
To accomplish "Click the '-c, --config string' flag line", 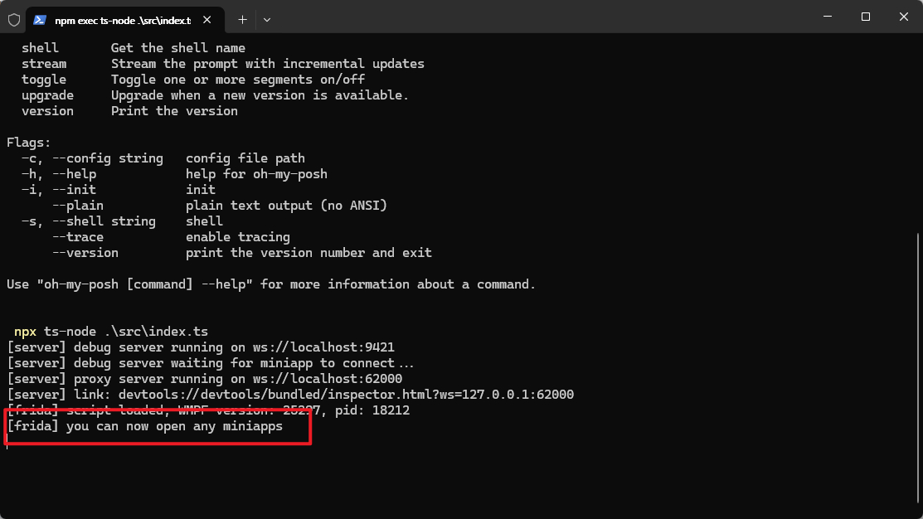I will click(163, 159).
